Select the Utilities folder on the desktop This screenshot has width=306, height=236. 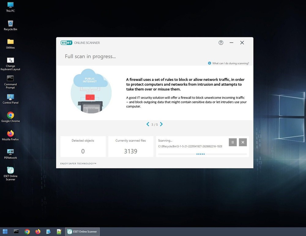(x=10, y=42)
